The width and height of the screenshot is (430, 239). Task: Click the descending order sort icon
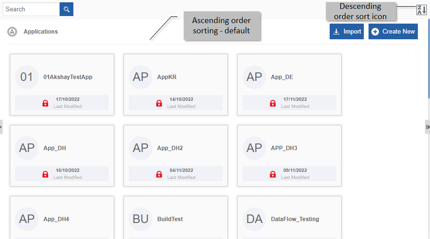pos(421,10)
